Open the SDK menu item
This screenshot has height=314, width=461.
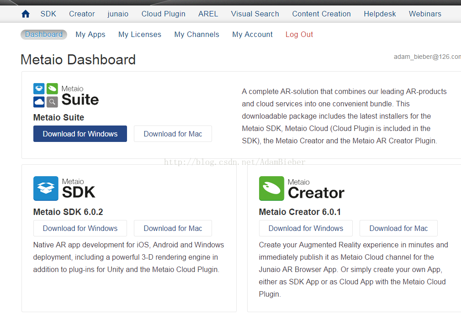tap(48, 14)
